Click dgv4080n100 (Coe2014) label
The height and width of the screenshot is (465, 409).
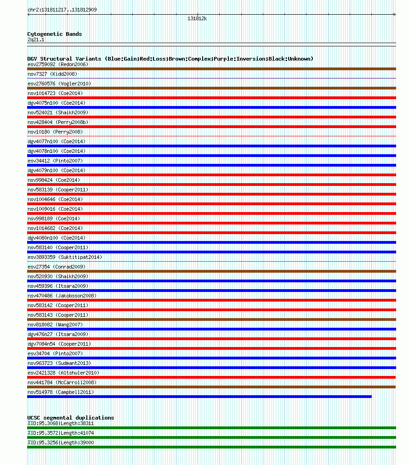(57, 238)
